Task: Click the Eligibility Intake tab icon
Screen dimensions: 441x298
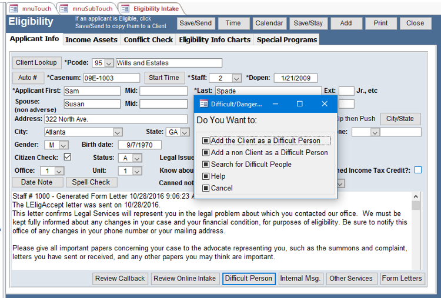Action: 125,8
